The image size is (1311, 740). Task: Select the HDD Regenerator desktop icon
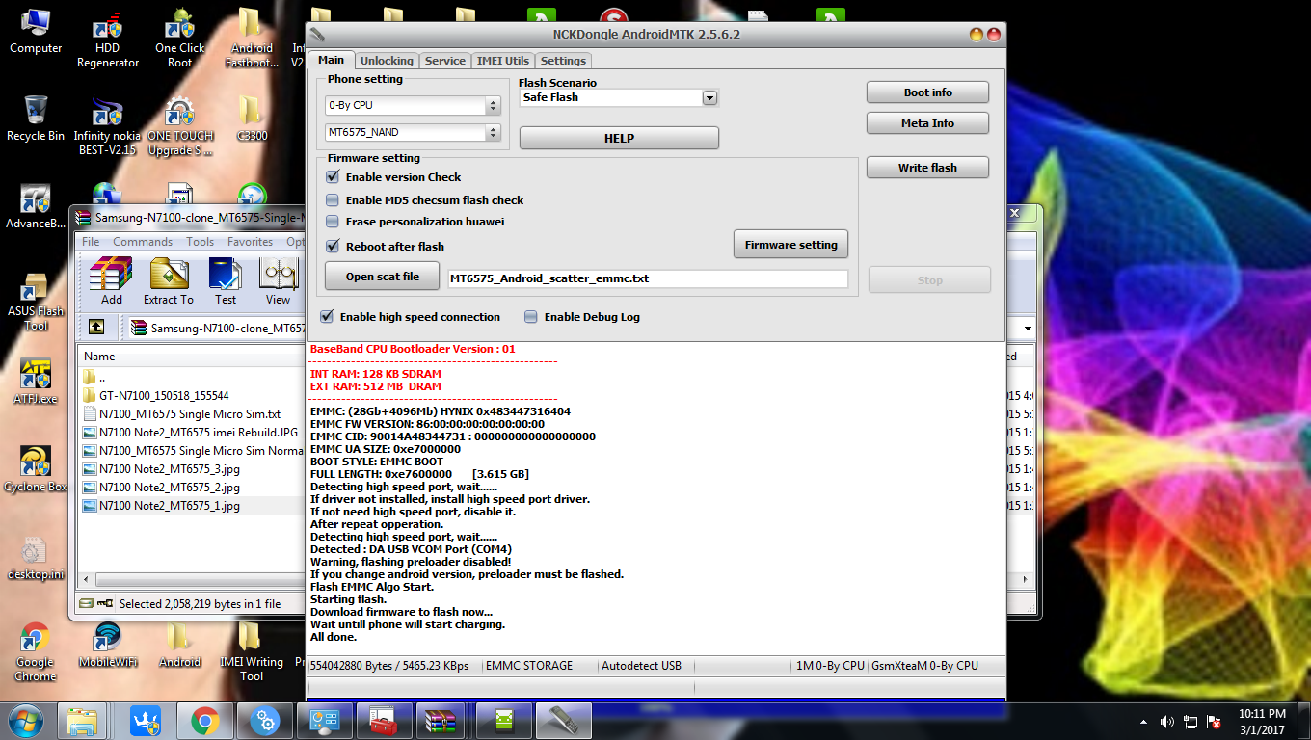[x=108, y=40]
